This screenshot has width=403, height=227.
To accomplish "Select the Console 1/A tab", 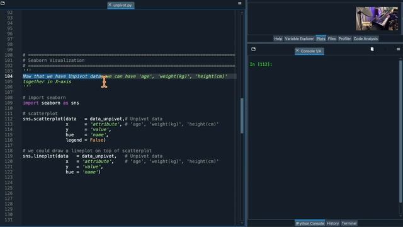I will tap(309, 51).
